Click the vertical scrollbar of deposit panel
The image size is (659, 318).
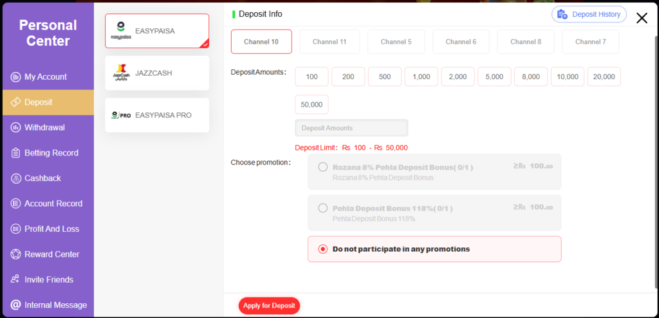656,161
